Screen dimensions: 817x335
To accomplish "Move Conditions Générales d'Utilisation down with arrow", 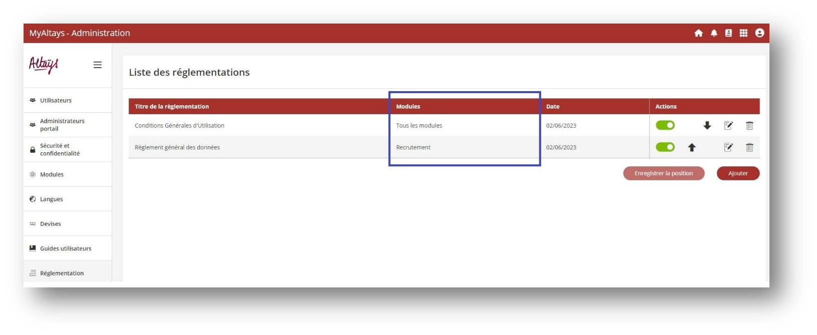I will tap(707, 126).
